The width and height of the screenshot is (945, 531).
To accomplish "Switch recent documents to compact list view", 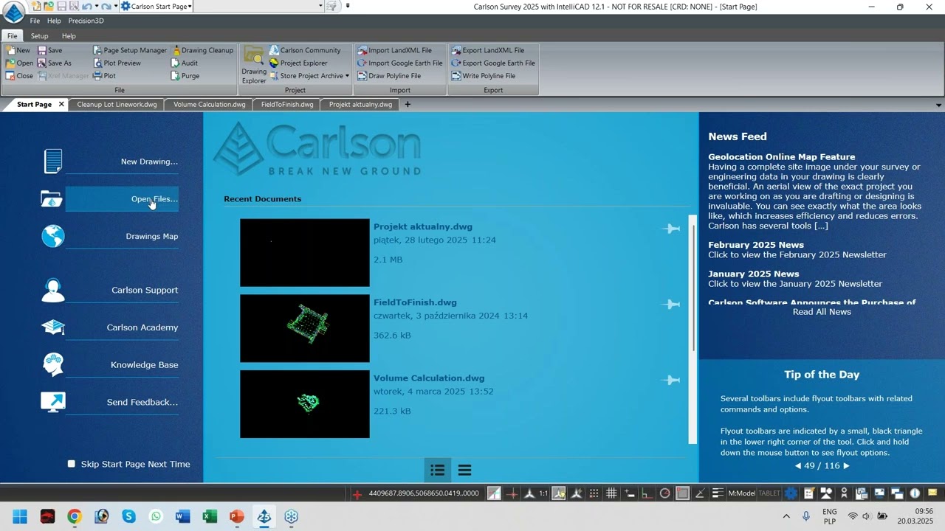I will coord(464,470).
